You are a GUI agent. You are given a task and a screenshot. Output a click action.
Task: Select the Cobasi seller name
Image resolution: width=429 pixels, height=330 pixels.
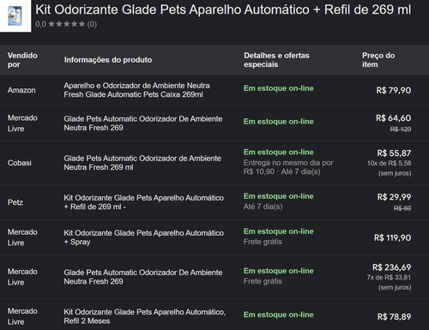click(20, 163)
